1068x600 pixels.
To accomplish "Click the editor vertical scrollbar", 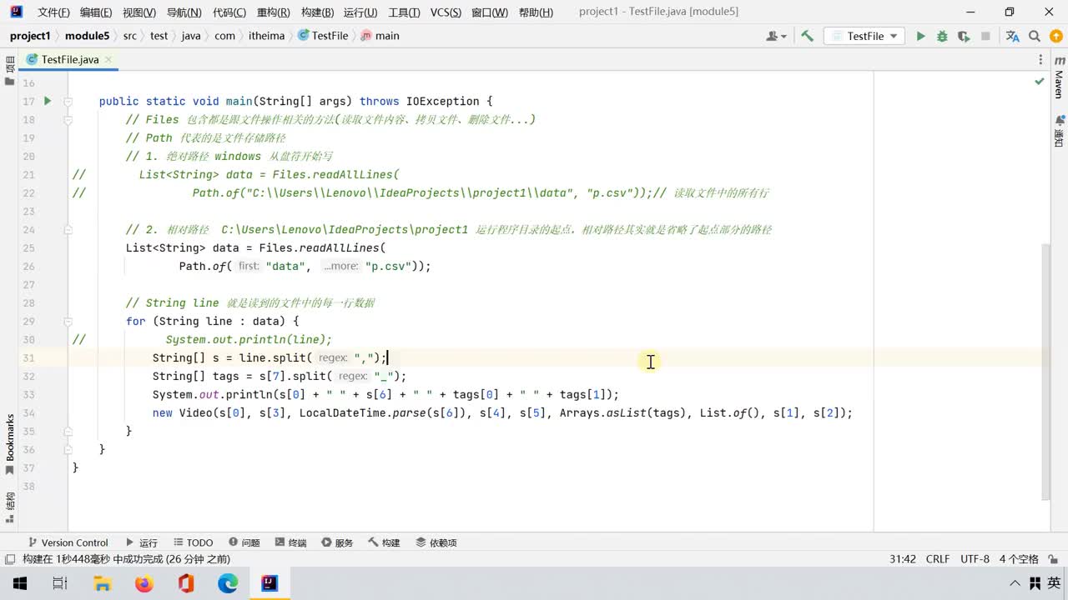I will point(1046,371).
